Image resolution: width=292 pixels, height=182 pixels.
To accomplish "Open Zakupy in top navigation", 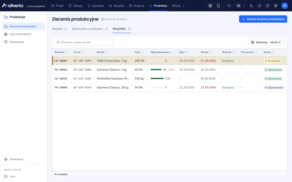I will pos(75,6).
